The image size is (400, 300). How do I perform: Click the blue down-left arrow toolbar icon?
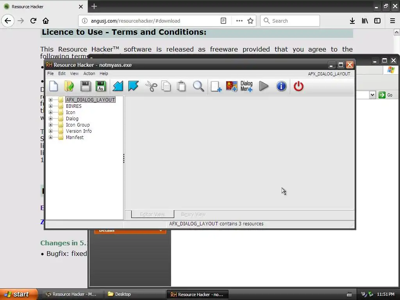[x=118, y=86]
